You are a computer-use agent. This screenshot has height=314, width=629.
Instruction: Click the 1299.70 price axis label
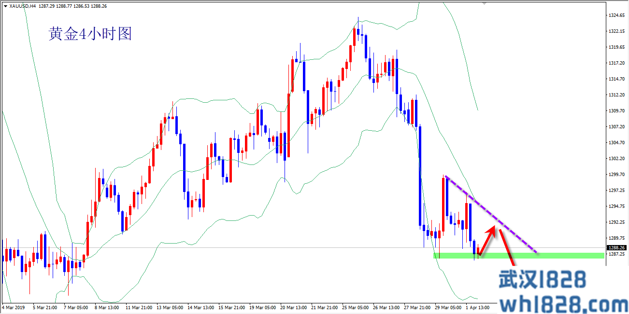click(x=616, y=175)
